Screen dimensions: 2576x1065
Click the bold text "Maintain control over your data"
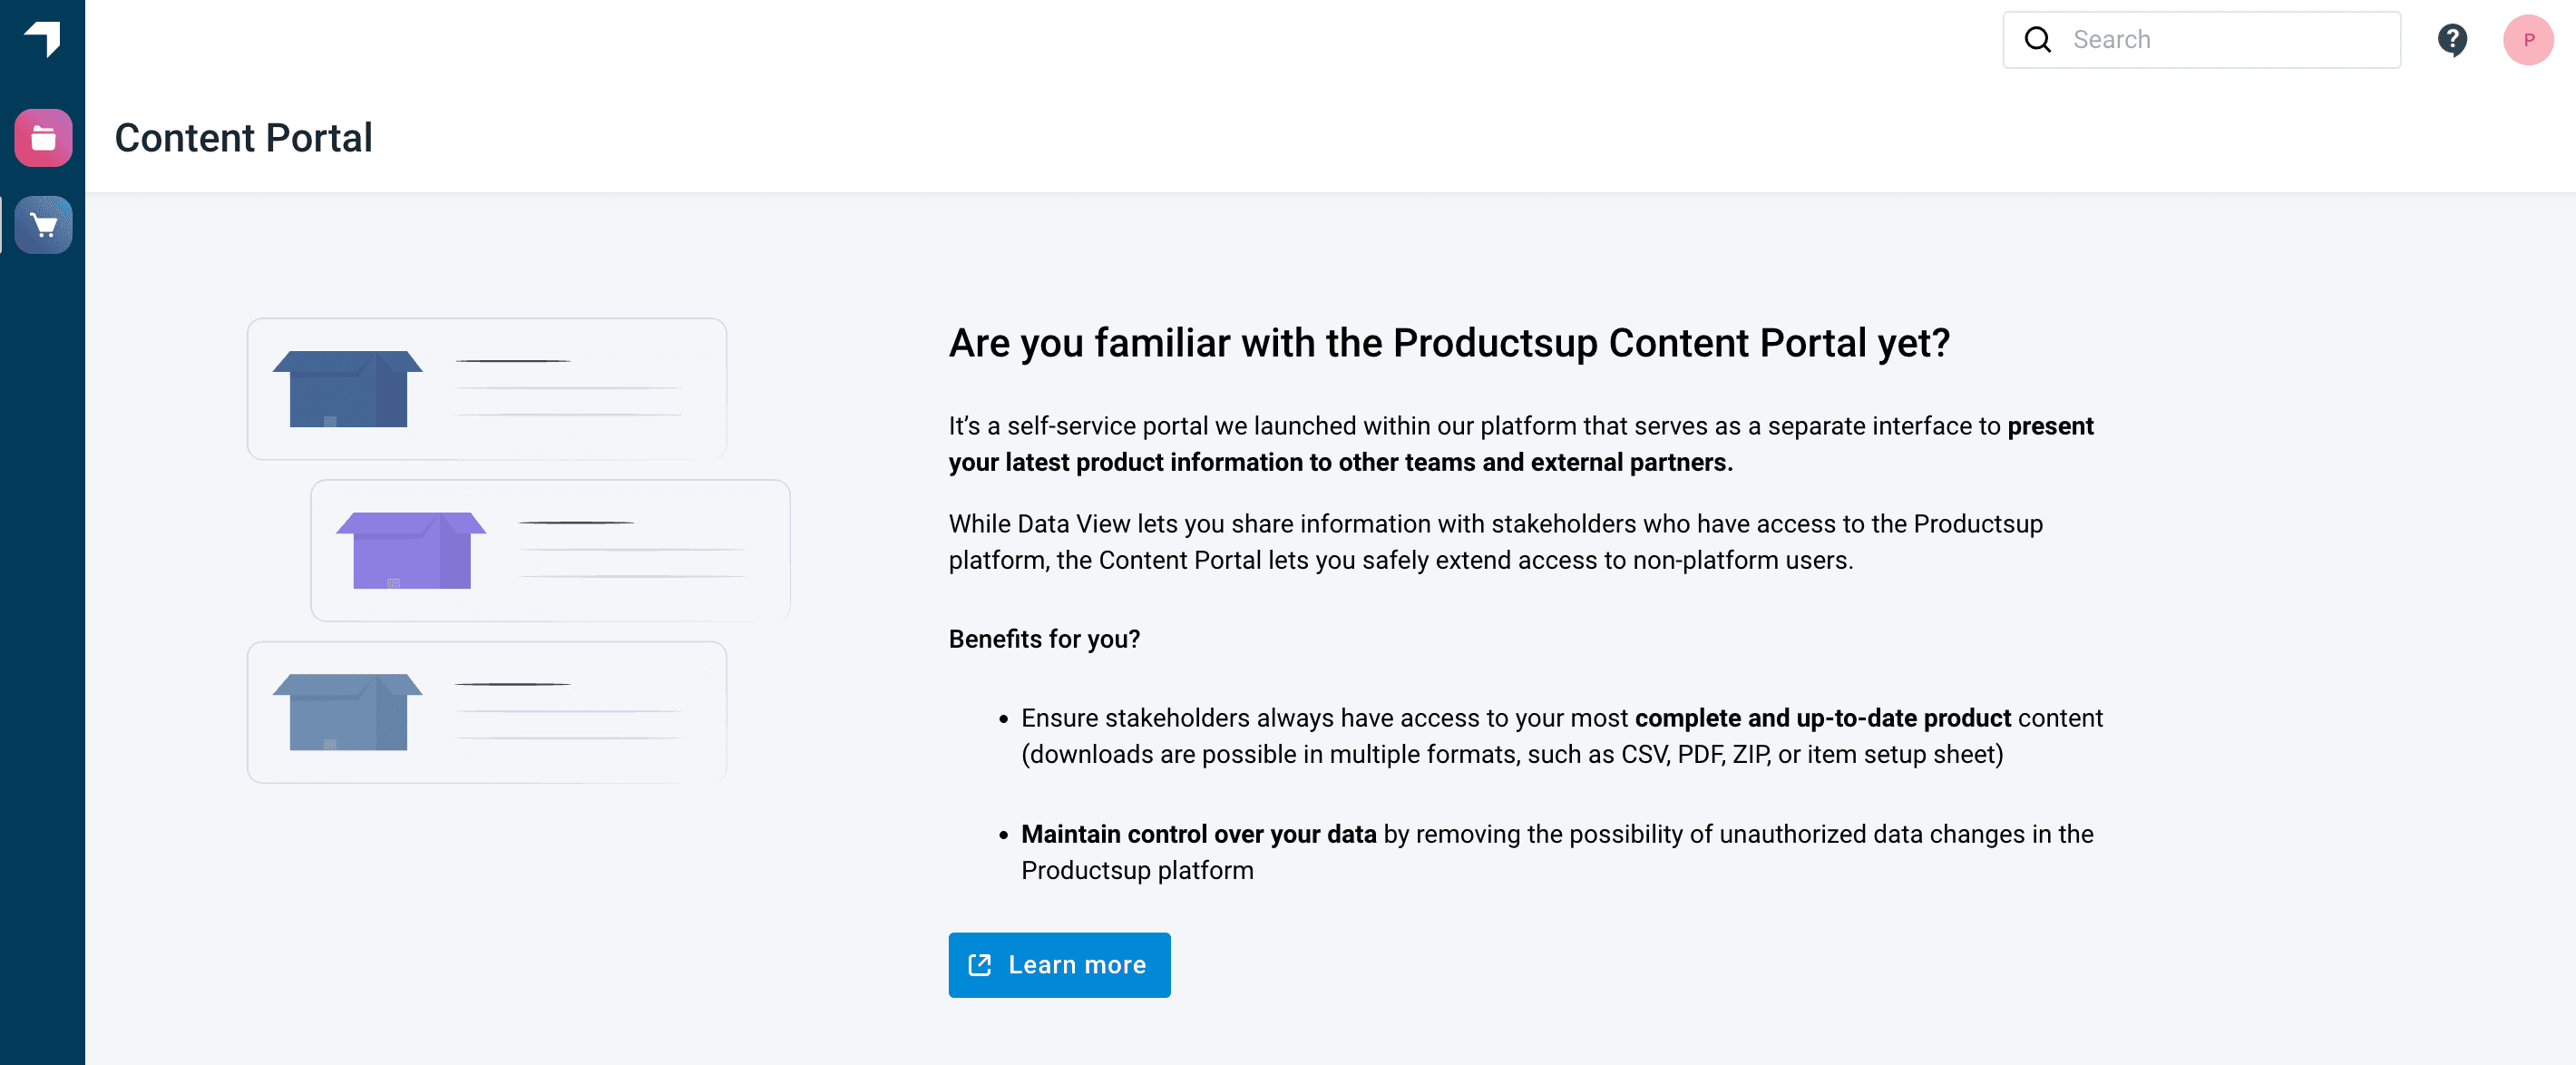[1198, 834]
